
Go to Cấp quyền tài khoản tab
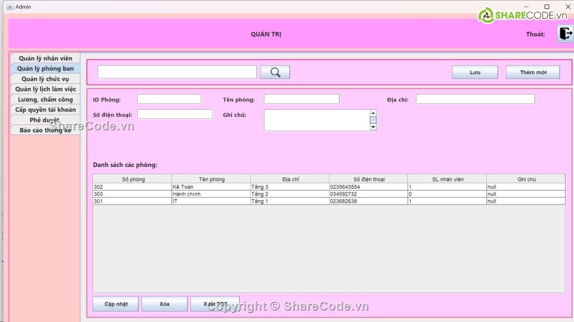45,110
